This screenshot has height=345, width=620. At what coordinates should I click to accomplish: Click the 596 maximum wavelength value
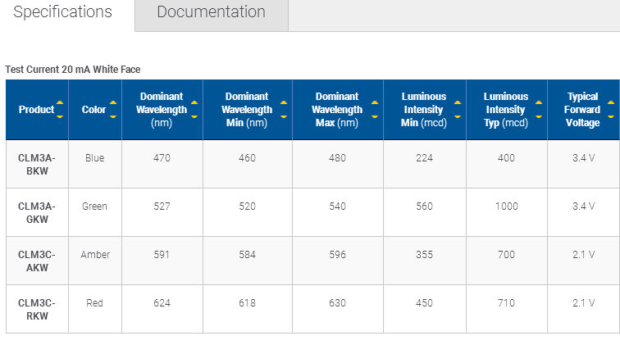[x=337, y=255]
